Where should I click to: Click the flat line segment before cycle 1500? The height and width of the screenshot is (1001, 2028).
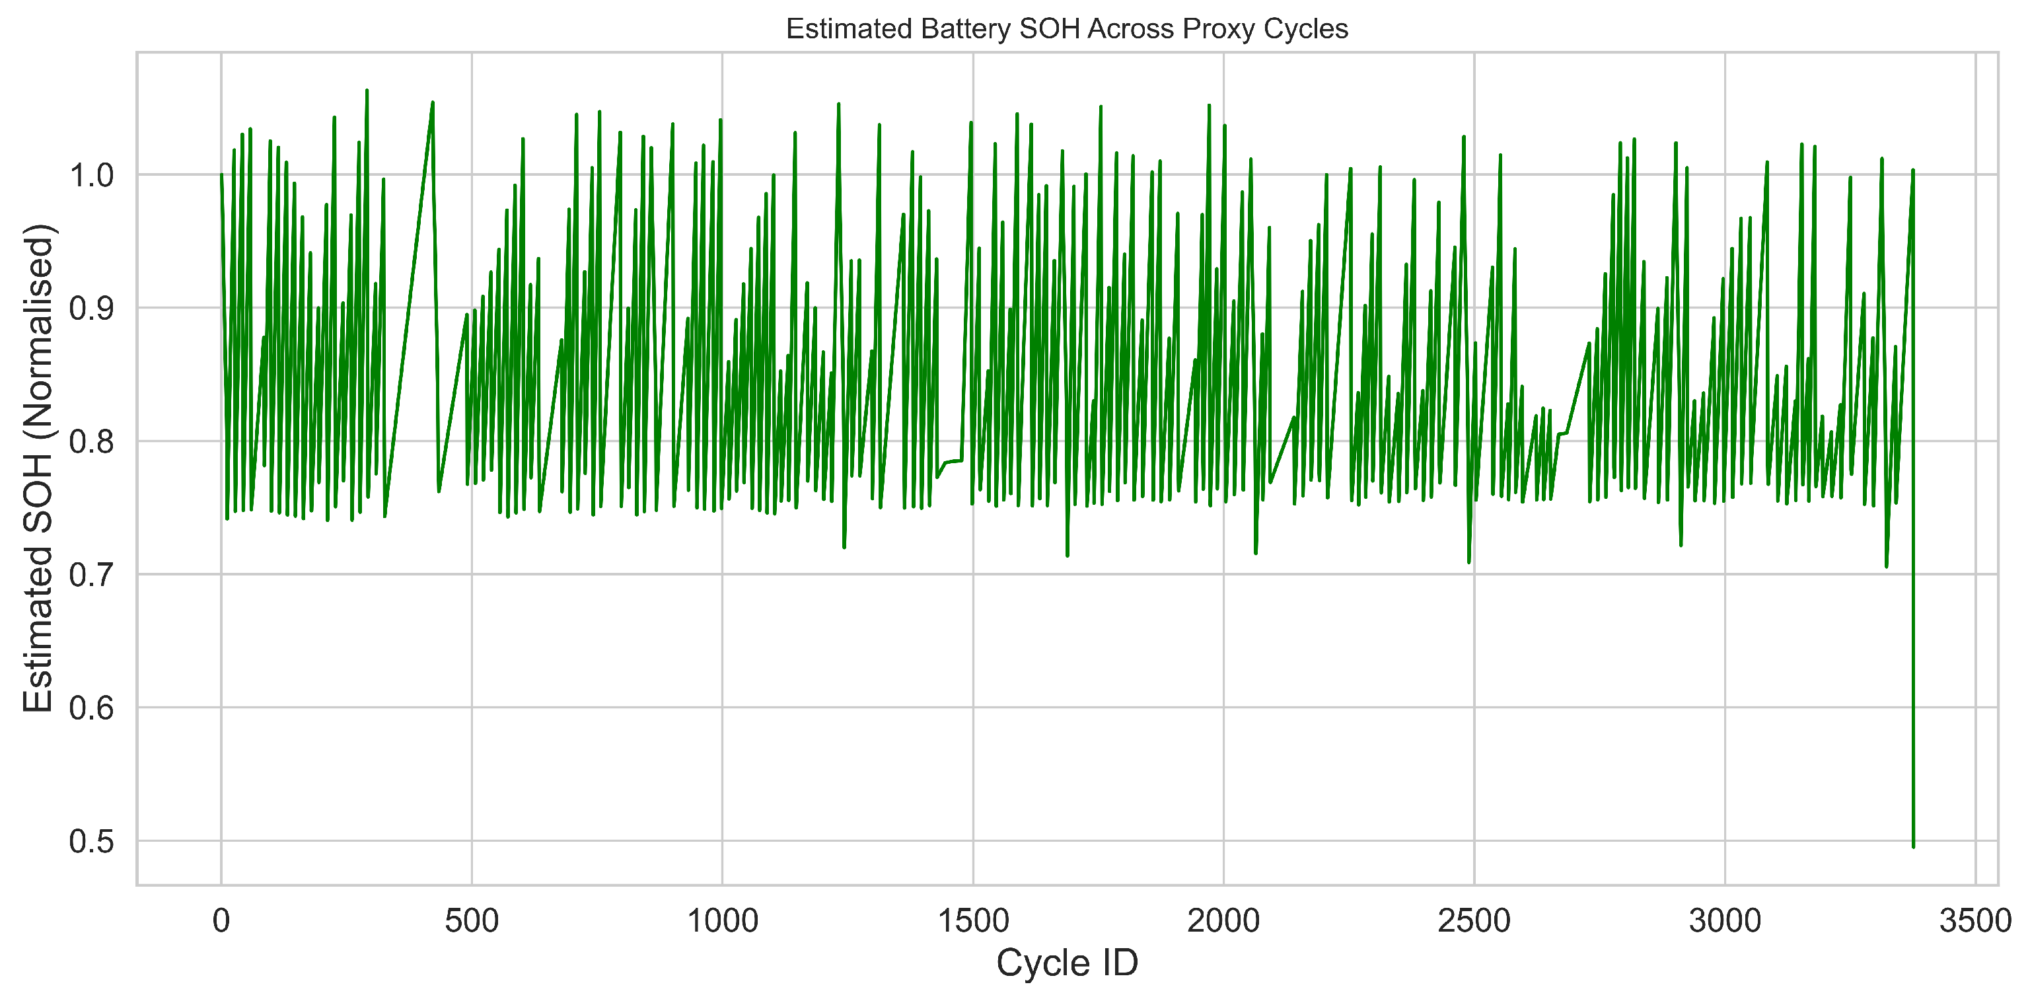point(953,461)
